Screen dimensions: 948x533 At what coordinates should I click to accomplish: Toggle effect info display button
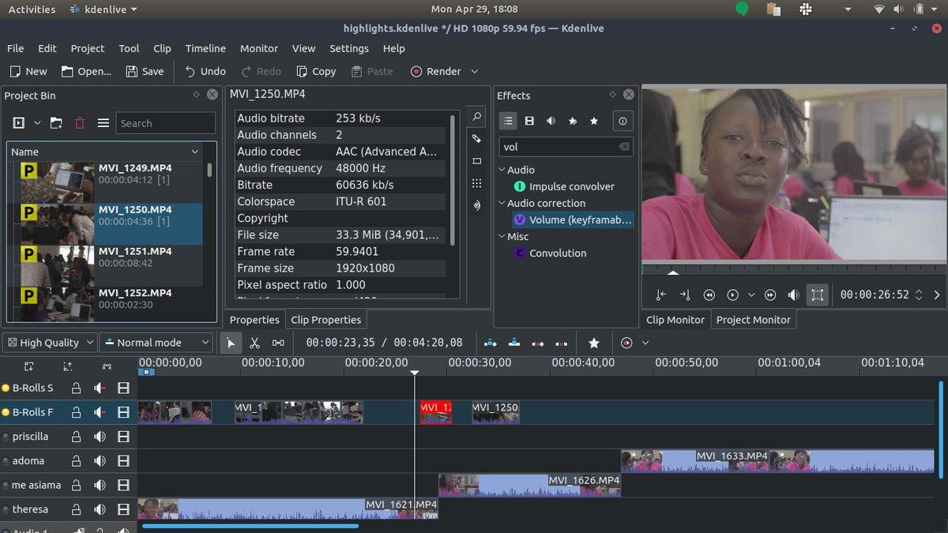[623, 121]
